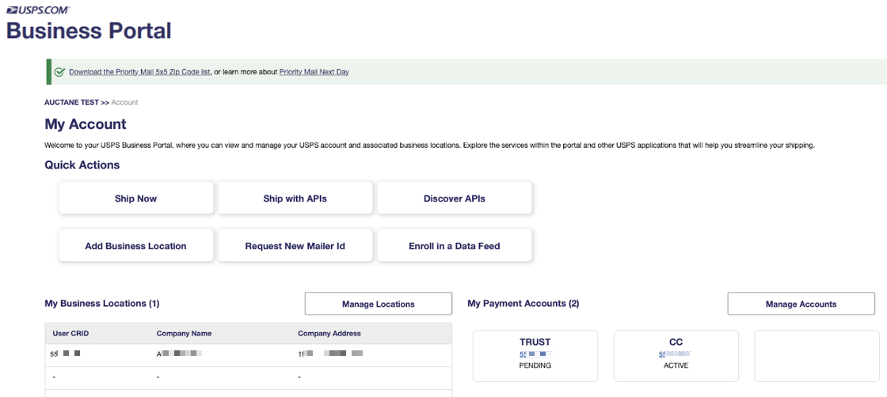This screenshot has height=397, width=887.
Task: Click Request New Mailer Id
Action: [295, 246]
